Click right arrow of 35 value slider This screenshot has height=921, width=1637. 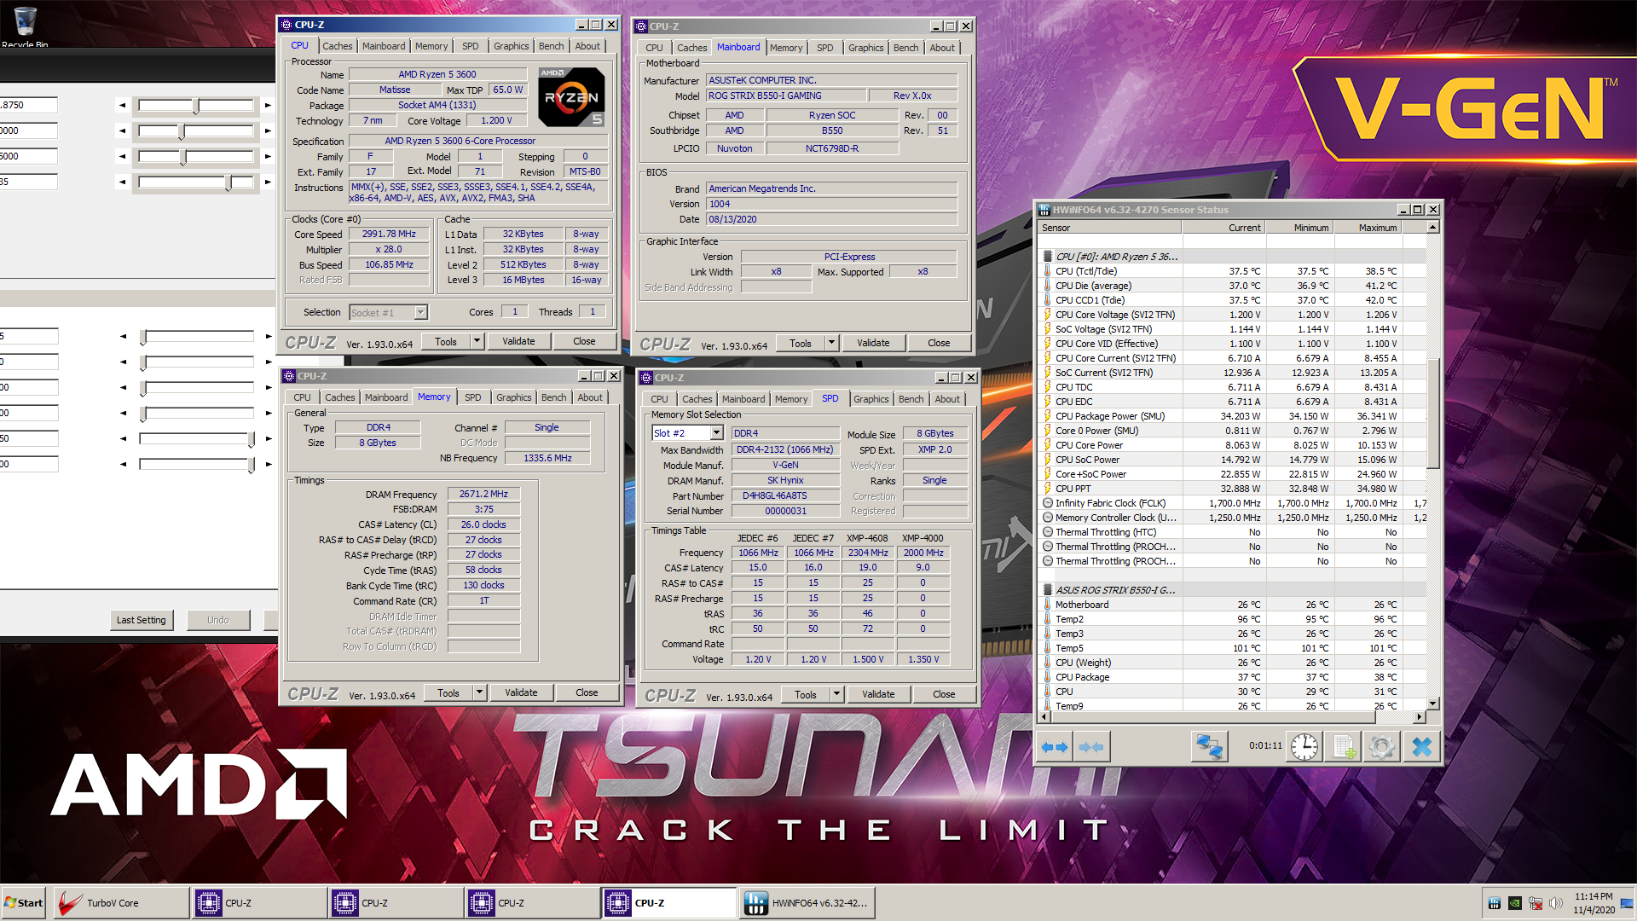click(268, 182)
